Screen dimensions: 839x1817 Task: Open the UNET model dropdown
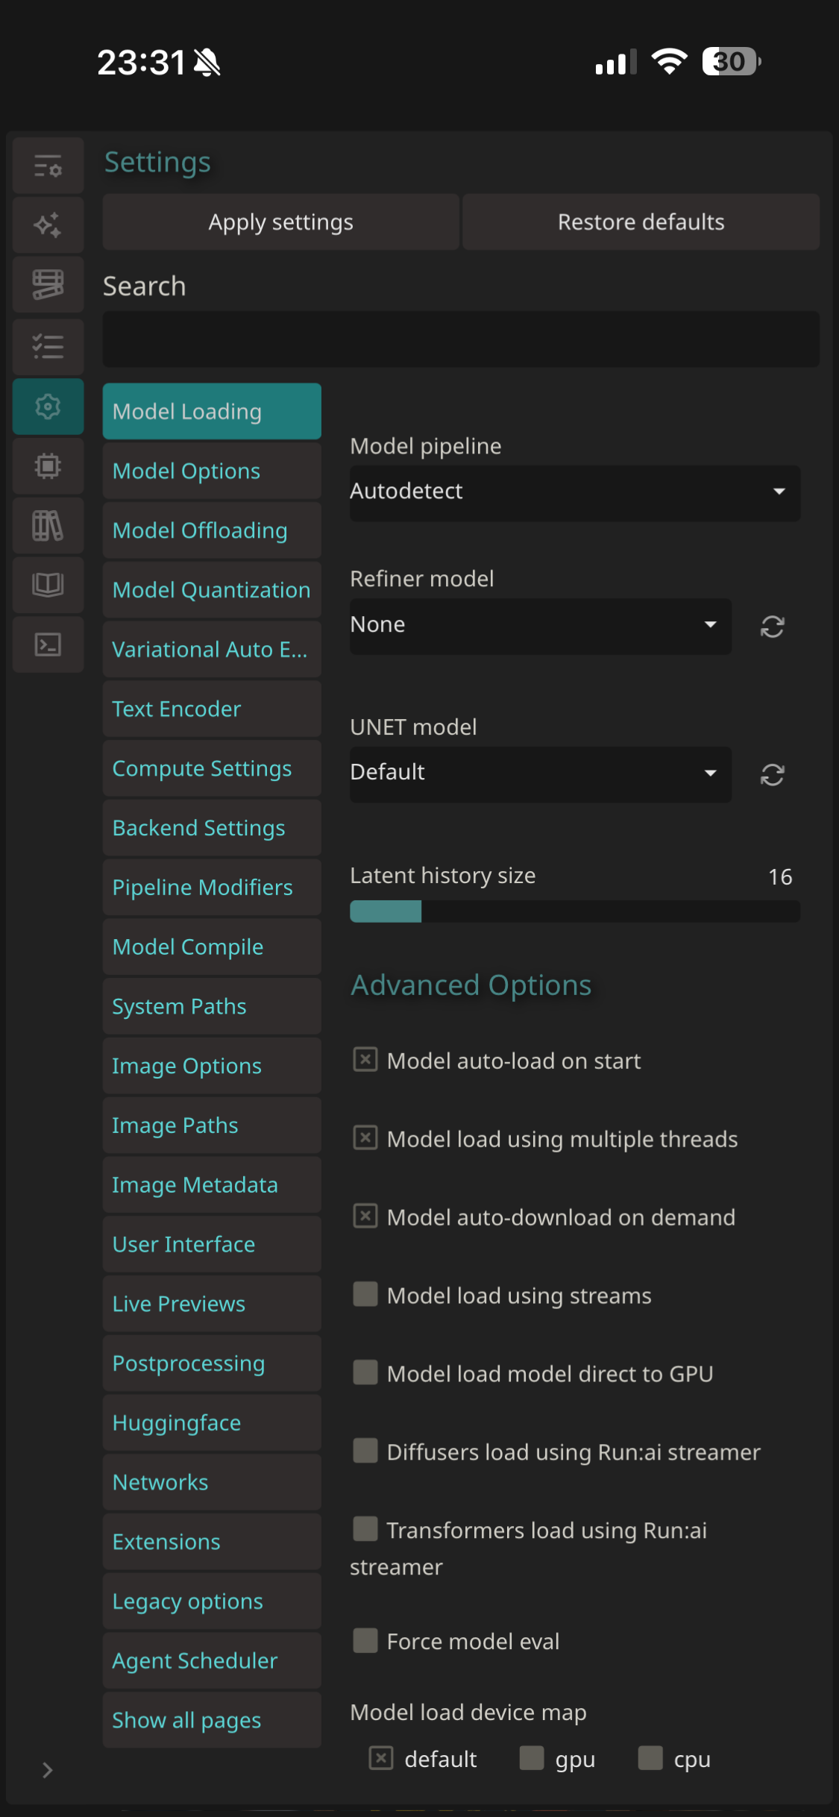point(540,773)
